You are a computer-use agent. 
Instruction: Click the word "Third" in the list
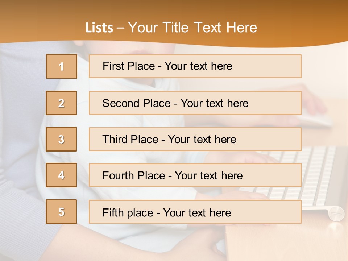click(x=115, y=140)
